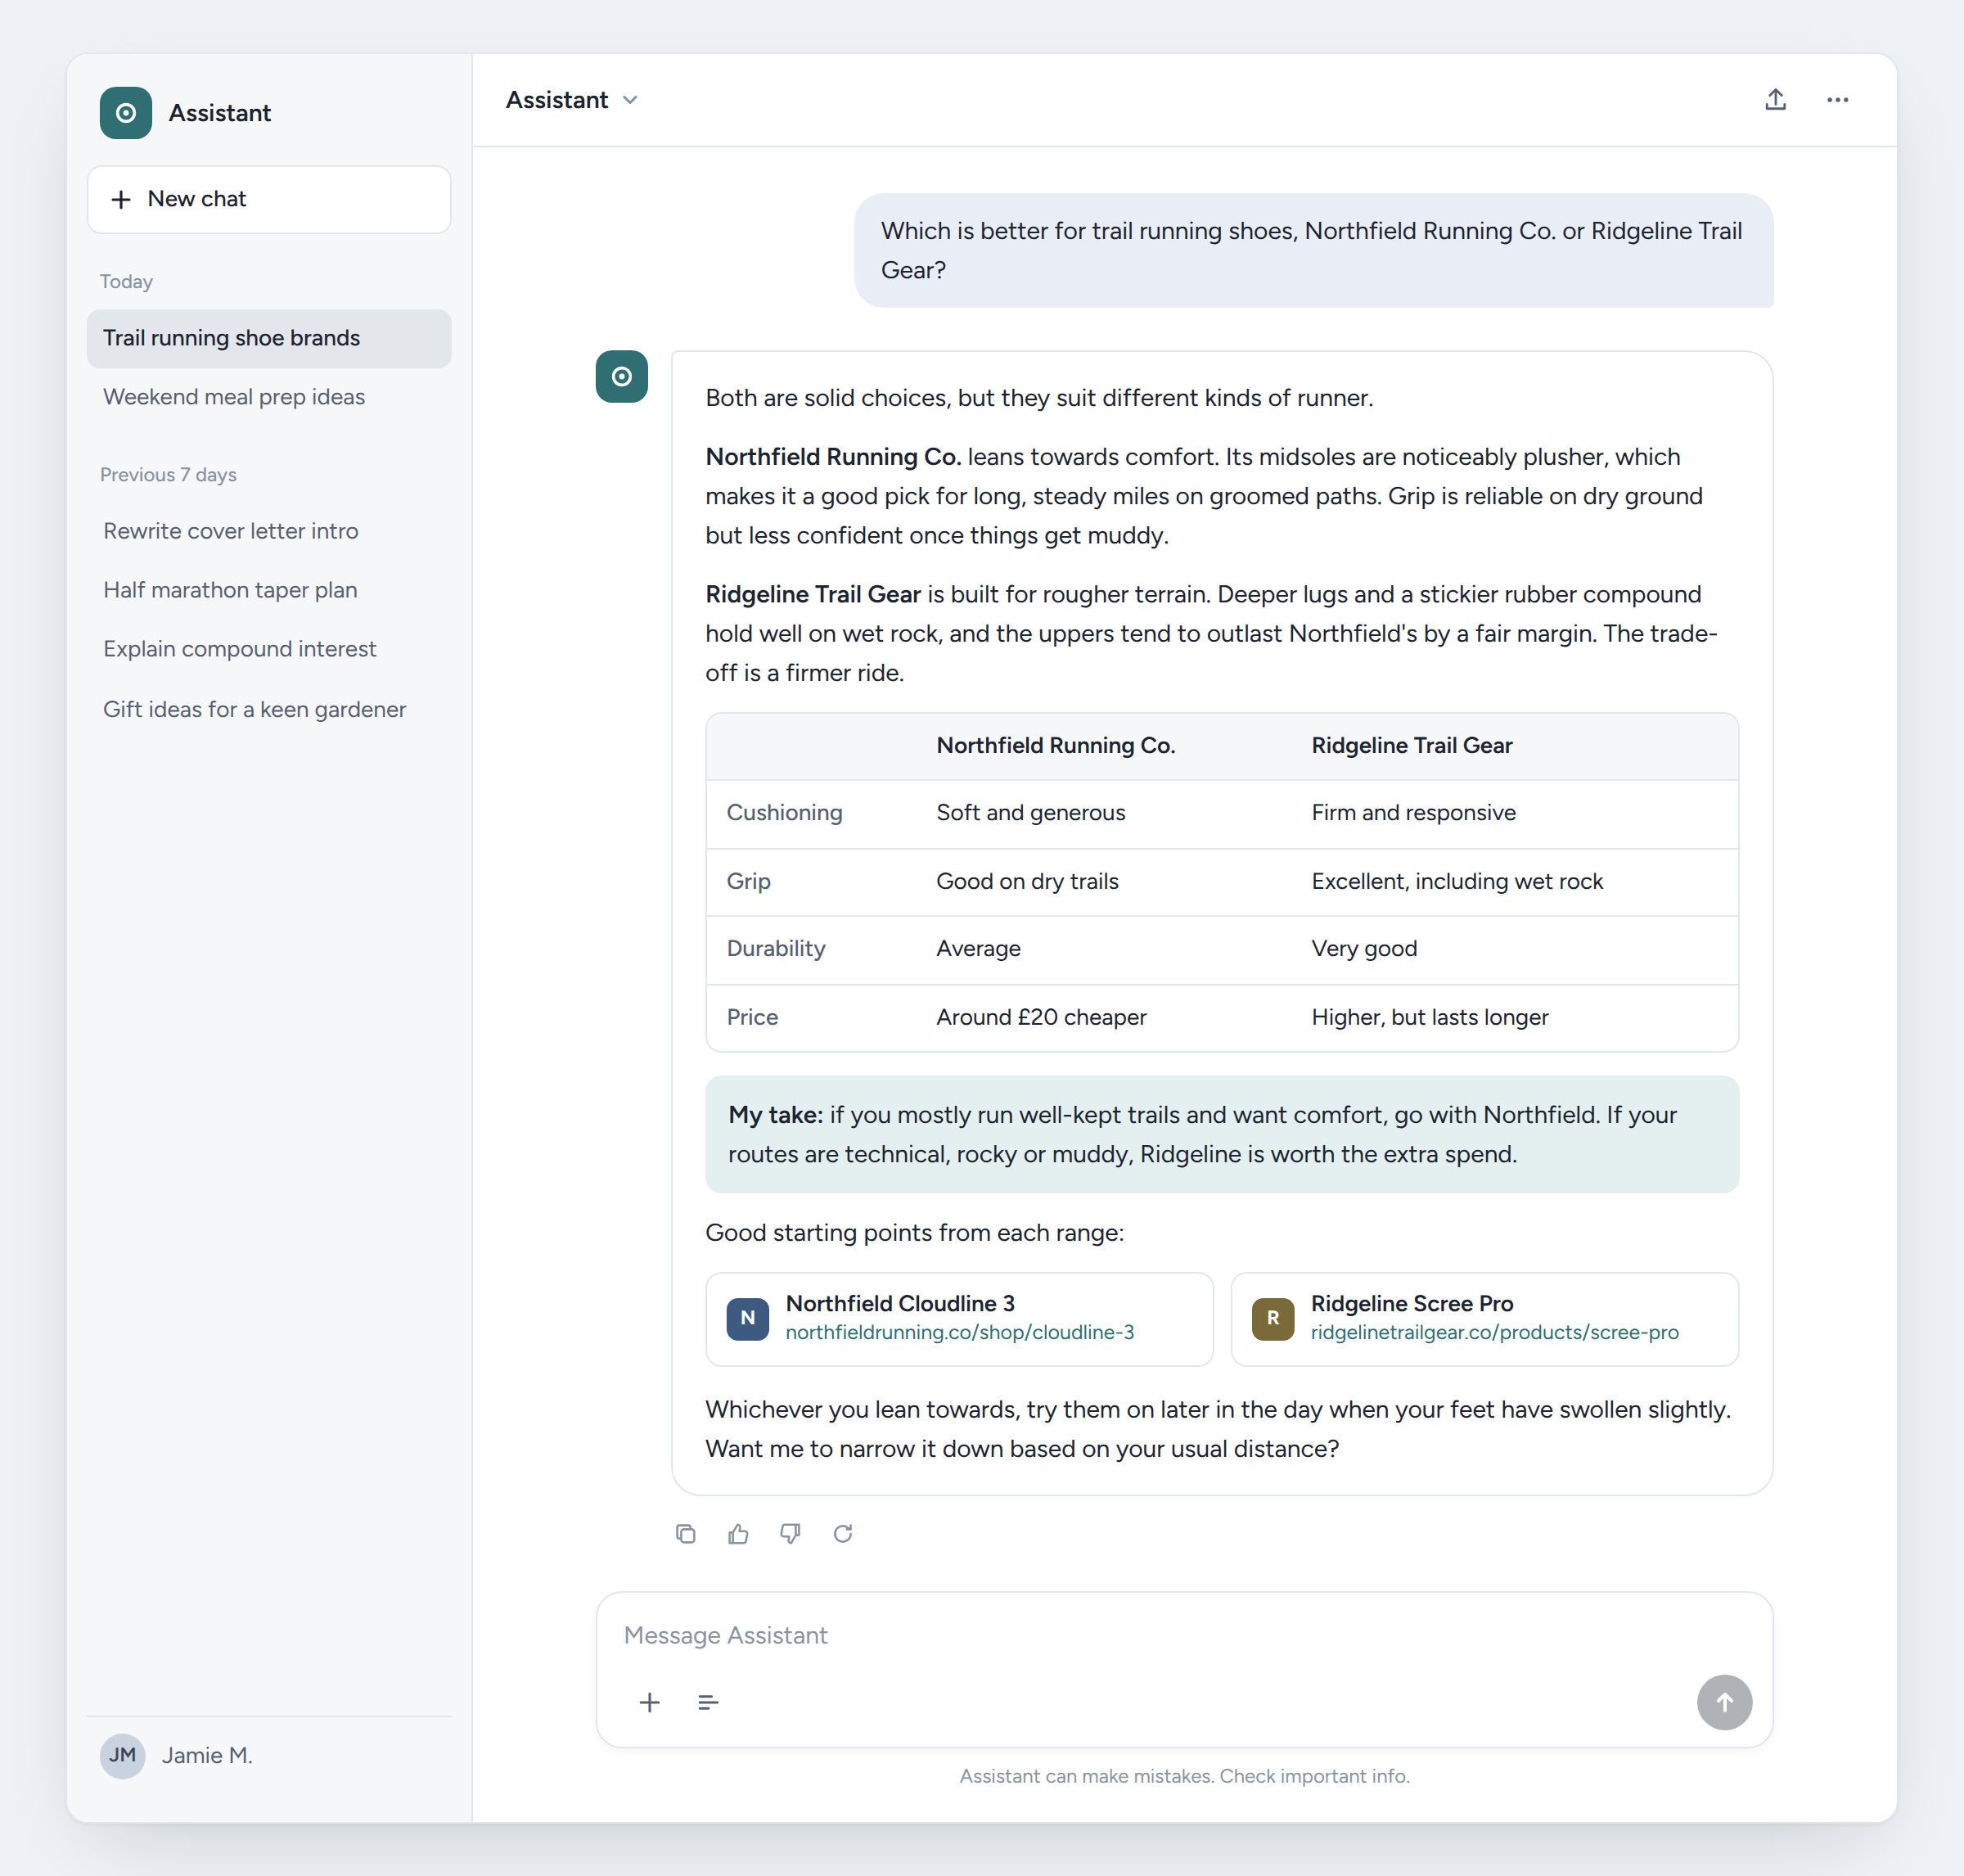
Task: Expand the Assistant model dropdown
Action: [x=572, y=100]
